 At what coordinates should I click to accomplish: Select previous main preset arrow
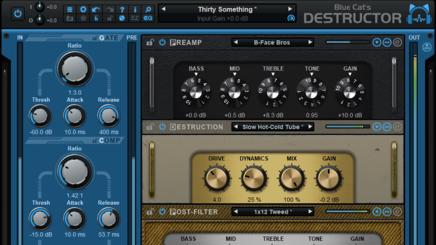[164, 9]
